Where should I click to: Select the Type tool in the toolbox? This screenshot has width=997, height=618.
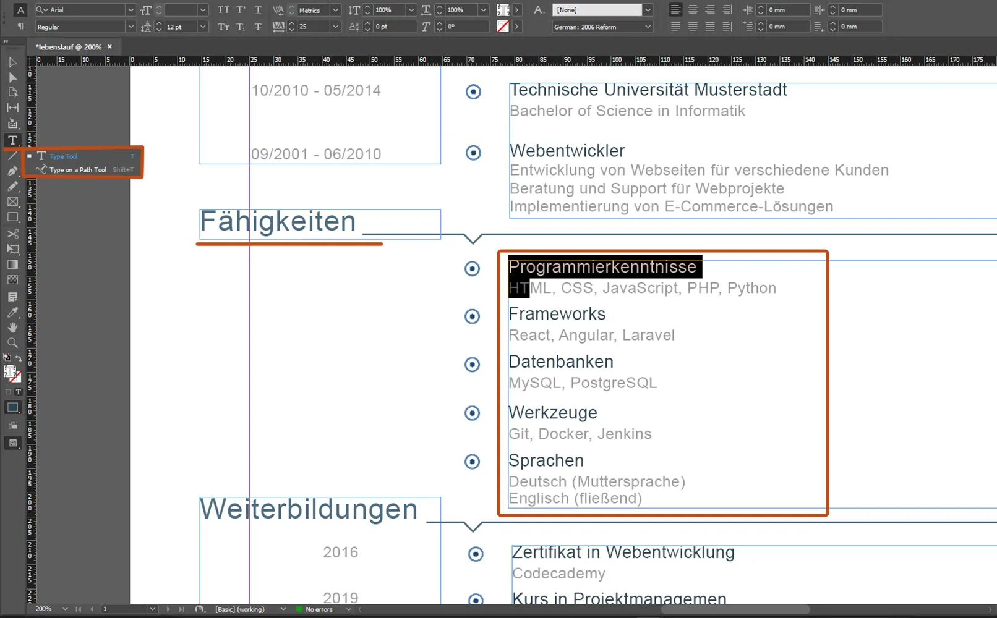(x=12, y=140)
